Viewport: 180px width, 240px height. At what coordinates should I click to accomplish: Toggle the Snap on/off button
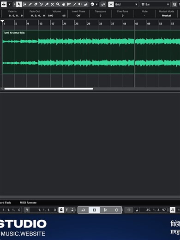pos(111,4)
